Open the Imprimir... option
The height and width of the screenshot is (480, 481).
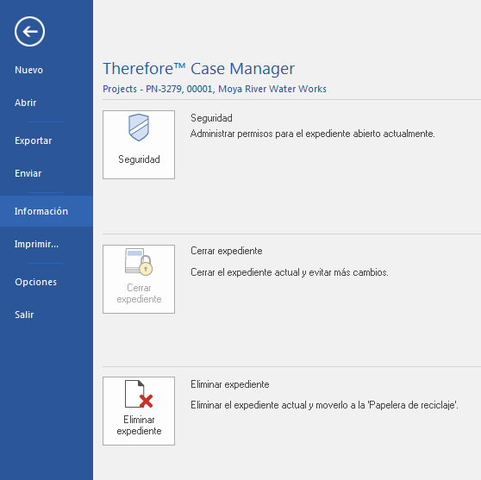point(36,244)
